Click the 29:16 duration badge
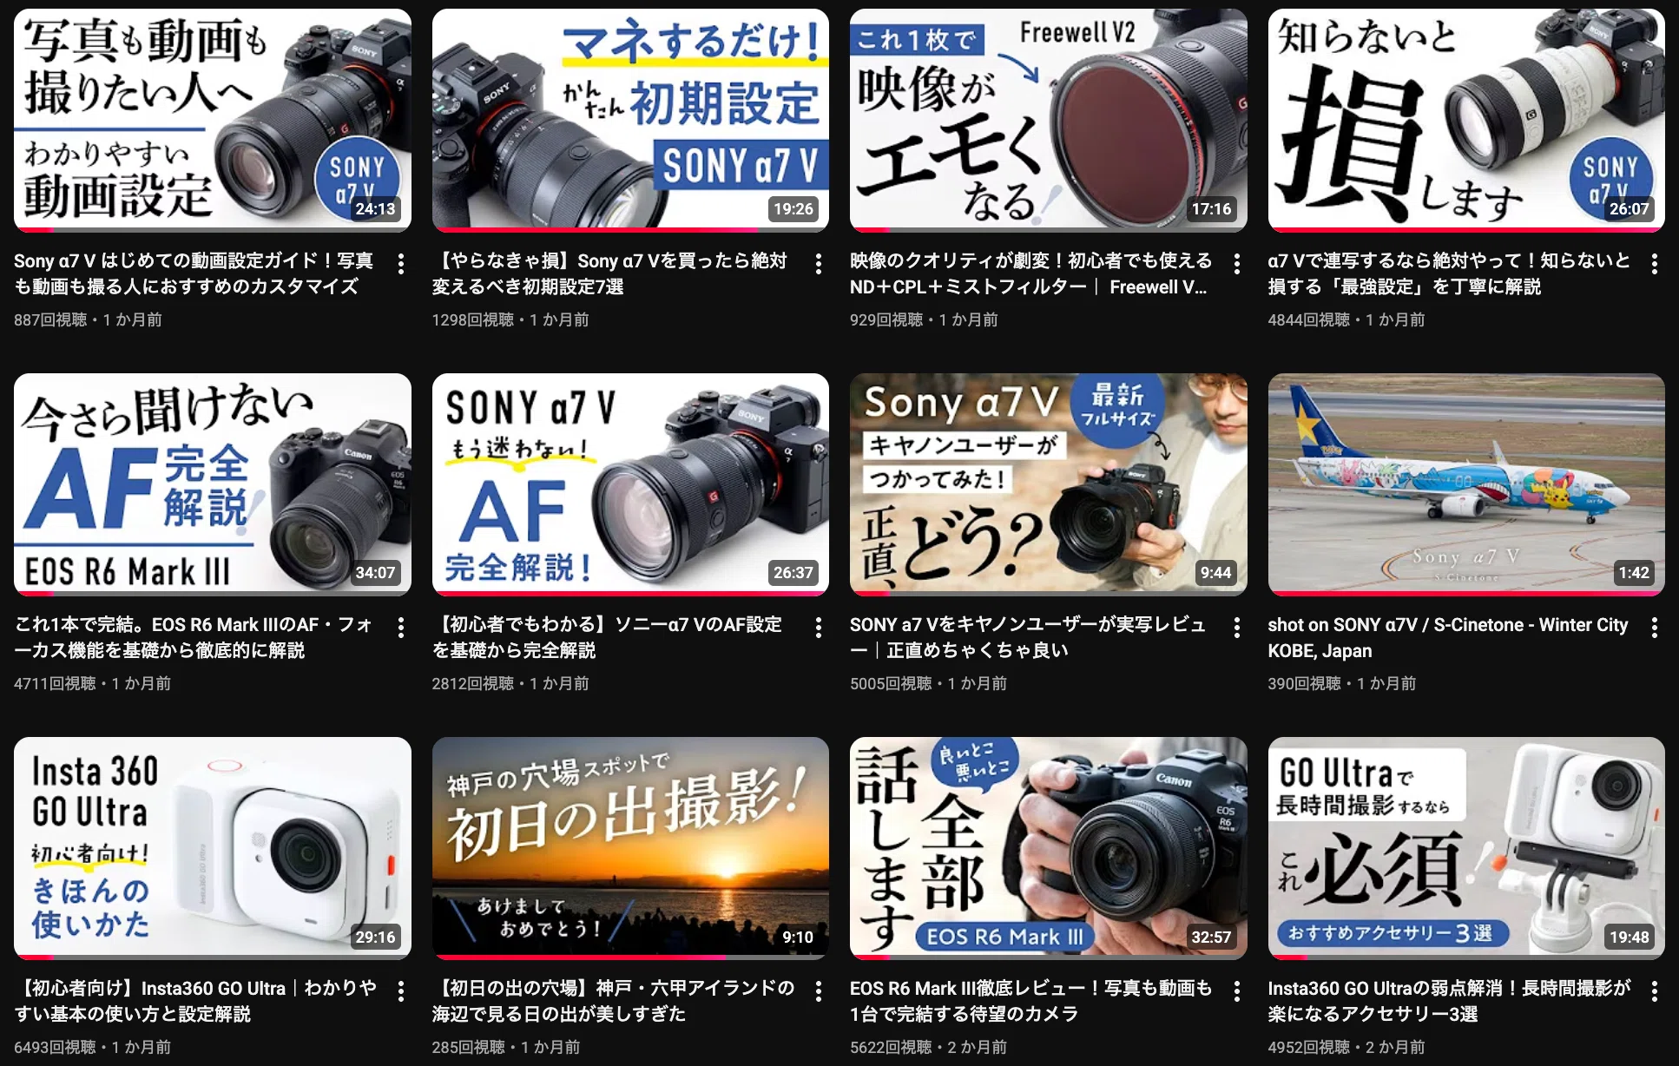Viewport: 1679px width, 1066px height. pyautogui.click(x=375, y=938)
